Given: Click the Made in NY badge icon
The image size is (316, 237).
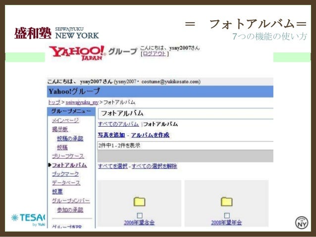Looking at the screenshot, I should pyautogui.click(x=302, y=223).
